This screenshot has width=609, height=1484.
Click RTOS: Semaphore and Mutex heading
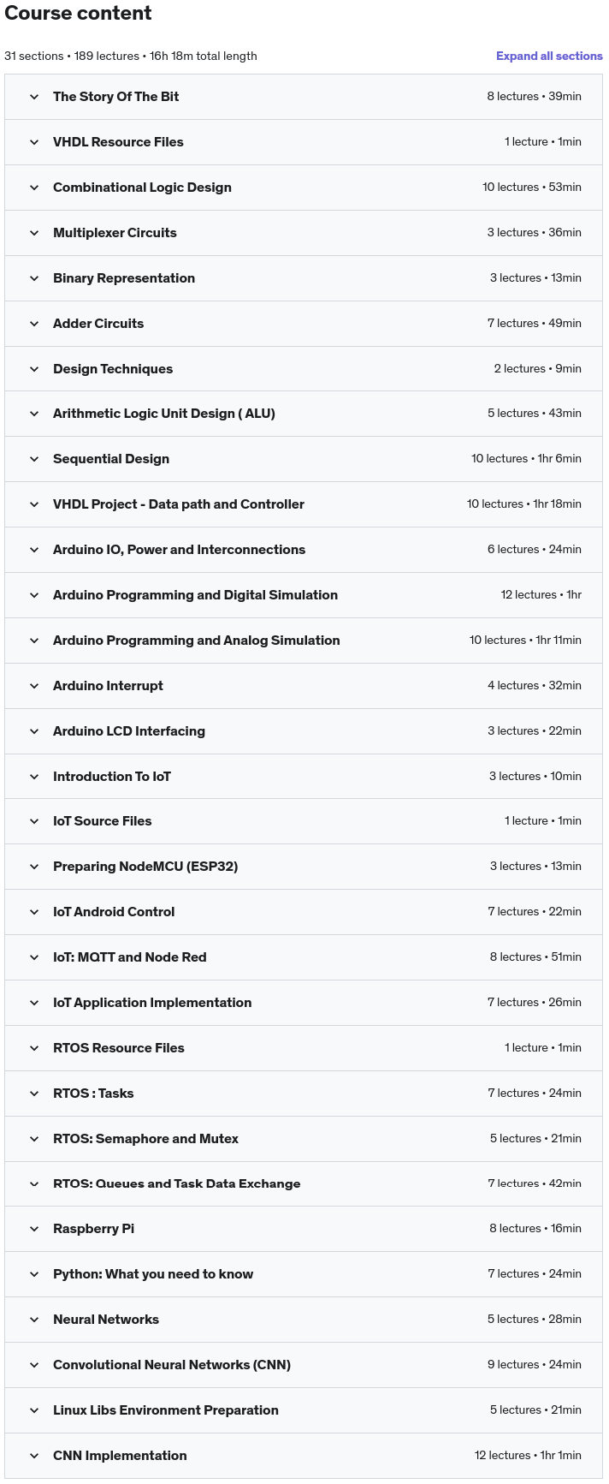(x=145, y=1139)
